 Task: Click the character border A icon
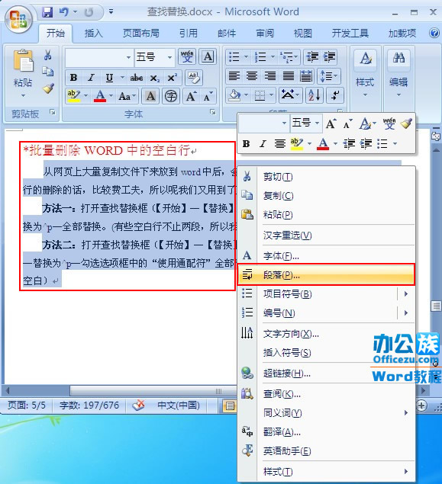coord(208,57)
